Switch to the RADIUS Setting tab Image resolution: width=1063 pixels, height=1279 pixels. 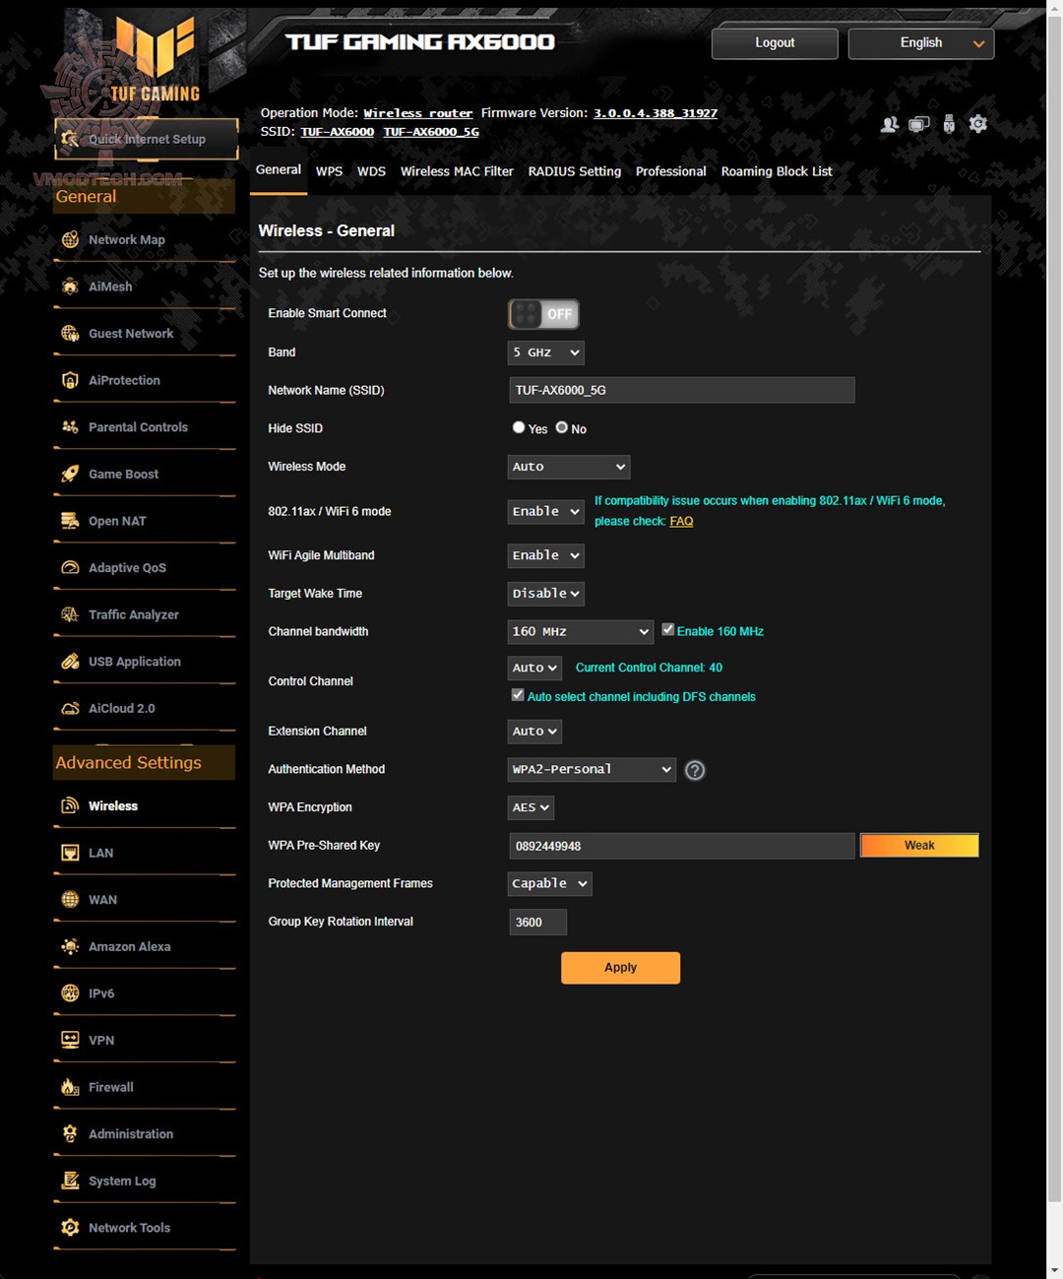coord(575,171)
